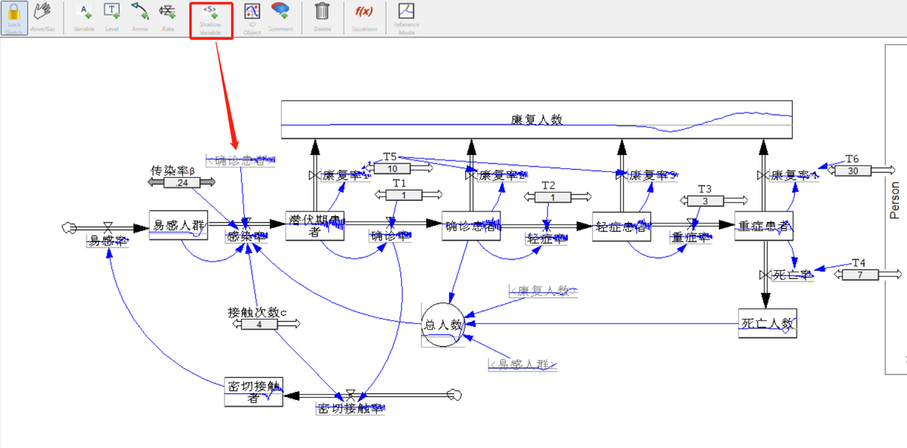
Task: Select the 总人数 circle variable
Action: pos(443,324)
